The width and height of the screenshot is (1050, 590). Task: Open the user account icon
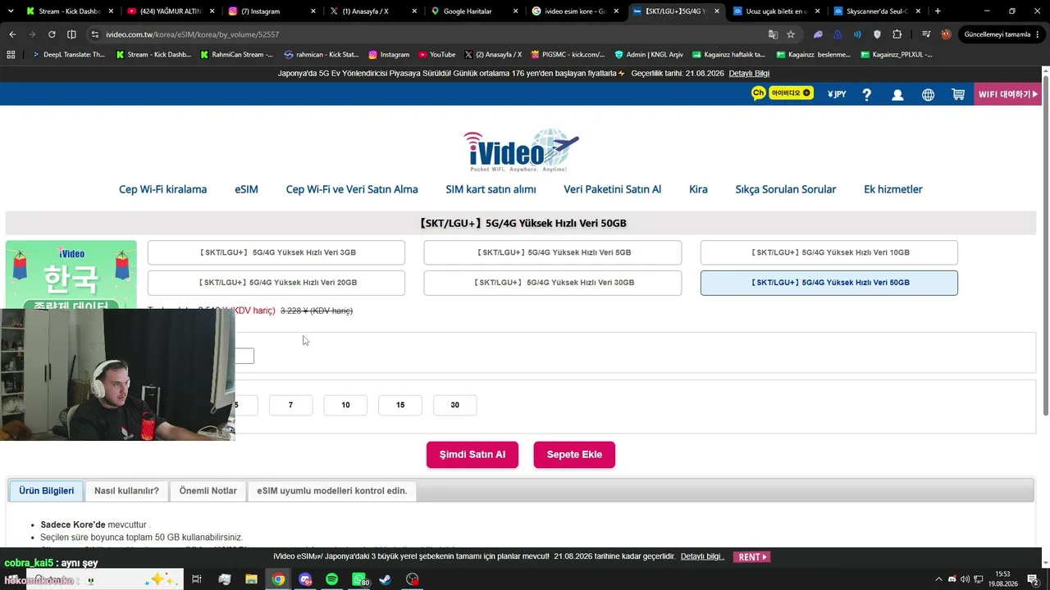click(x=897, y=94)
